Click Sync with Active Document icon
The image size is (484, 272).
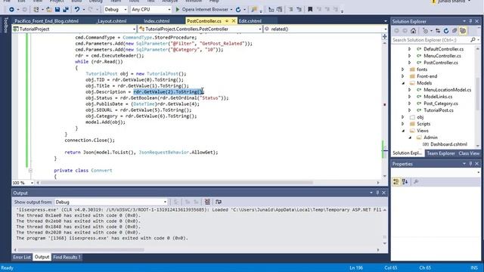pos(438,31)
